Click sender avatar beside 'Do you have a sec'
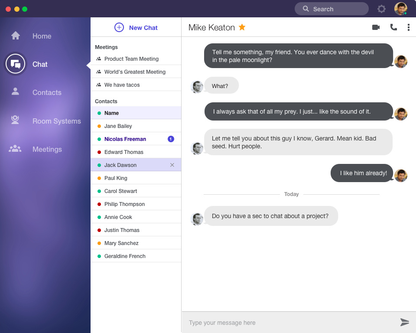 click(x=197, y=219)
